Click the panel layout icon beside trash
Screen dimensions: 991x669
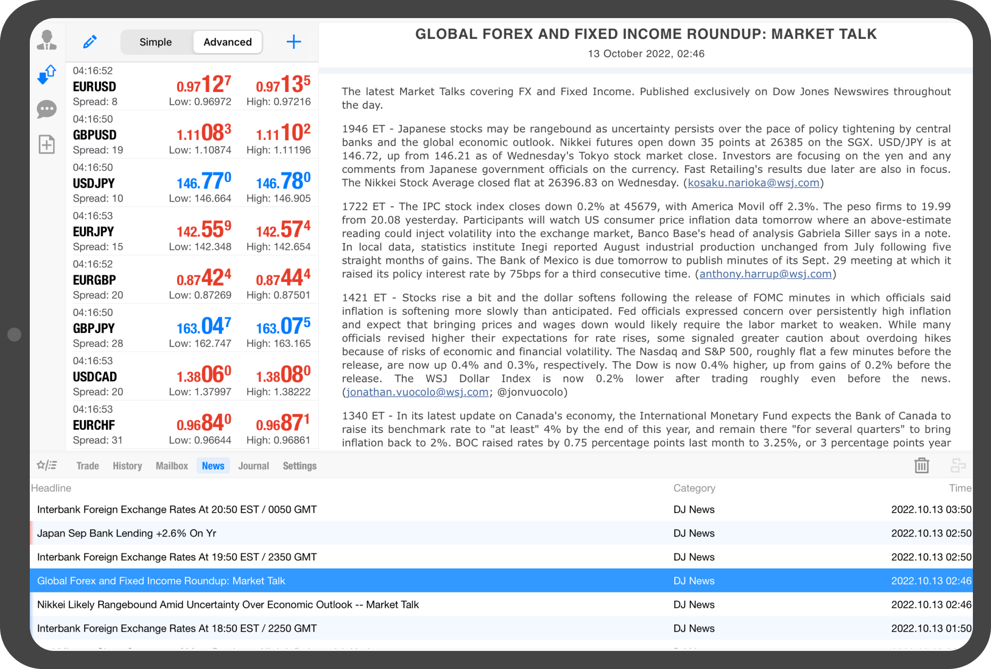pyautogui.click(x=957, y=466)
